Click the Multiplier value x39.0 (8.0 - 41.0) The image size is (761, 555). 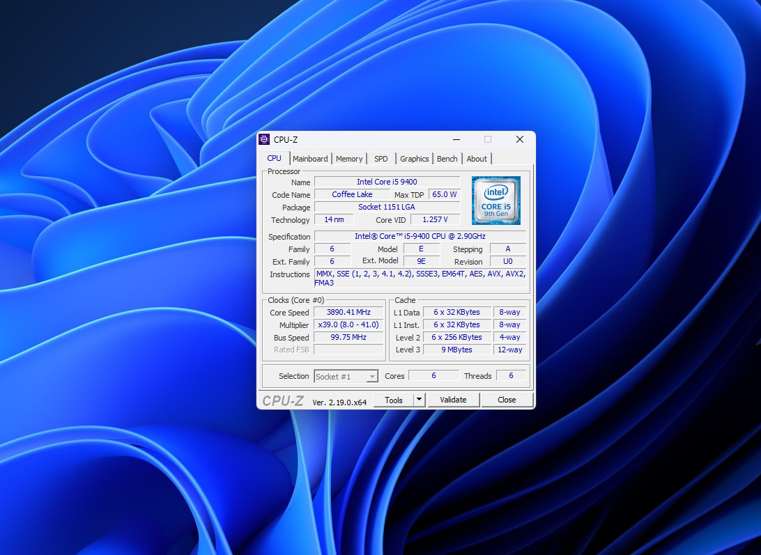pyautogui.click(x=348, y=325)
